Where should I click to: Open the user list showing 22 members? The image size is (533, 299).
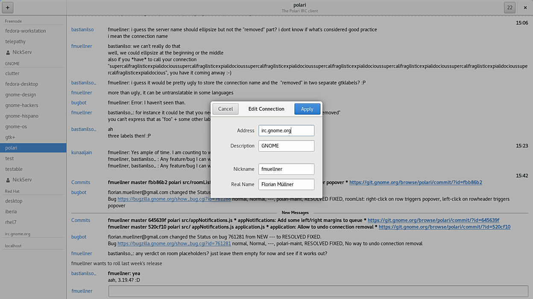click(510, 7)
